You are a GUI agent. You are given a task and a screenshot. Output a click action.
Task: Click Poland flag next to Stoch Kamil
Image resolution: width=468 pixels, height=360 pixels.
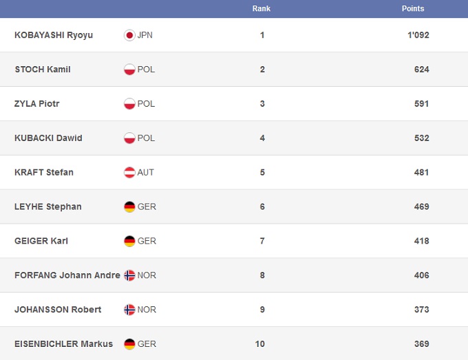(129, 70)
